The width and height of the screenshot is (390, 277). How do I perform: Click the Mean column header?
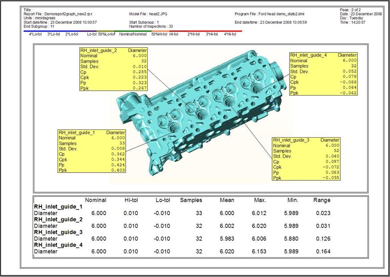pos(227,200)
